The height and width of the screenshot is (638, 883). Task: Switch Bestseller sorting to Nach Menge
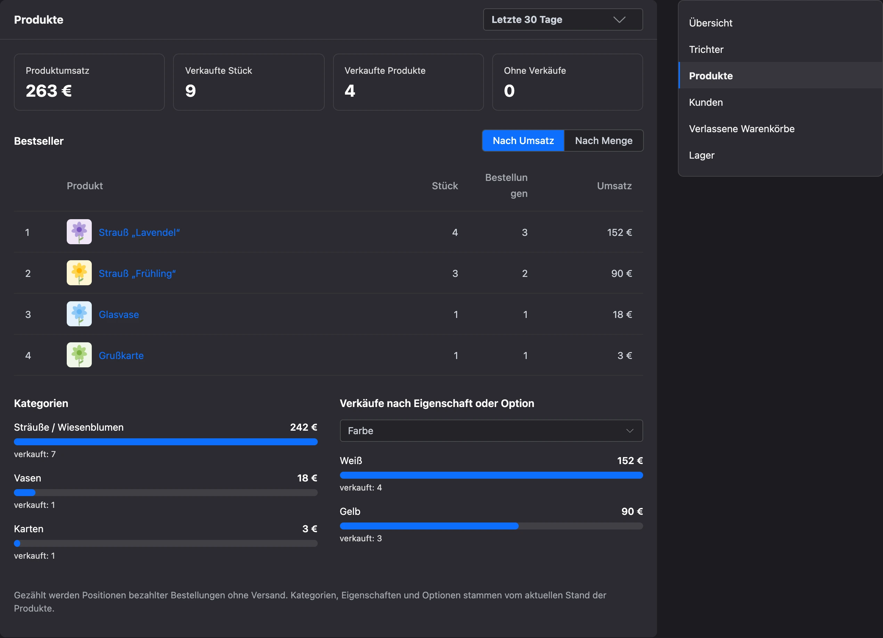pos(603,141)
